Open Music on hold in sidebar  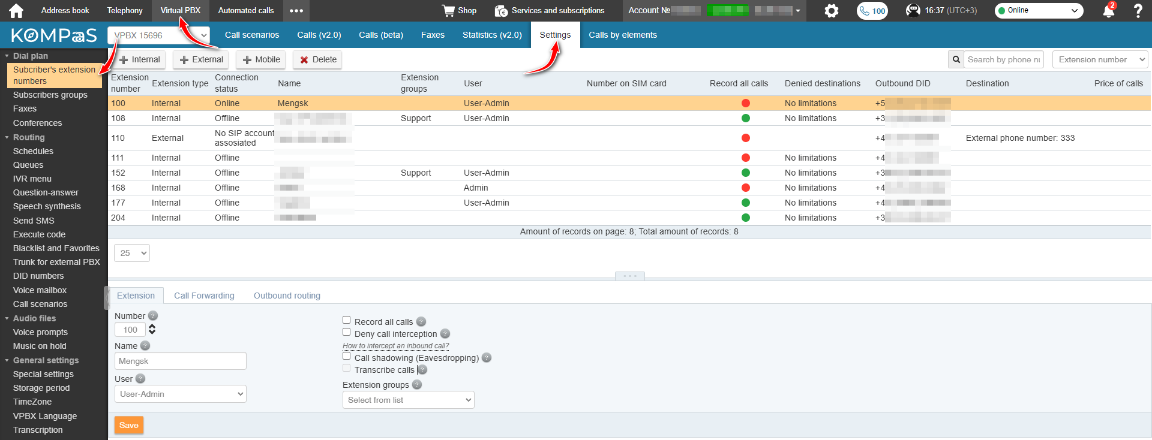click(x=40, y=346)
